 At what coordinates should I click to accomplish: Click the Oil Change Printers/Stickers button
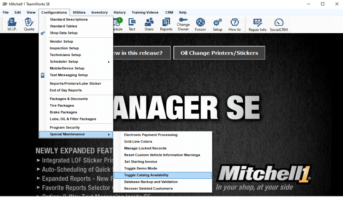click(x=219, y=53)
